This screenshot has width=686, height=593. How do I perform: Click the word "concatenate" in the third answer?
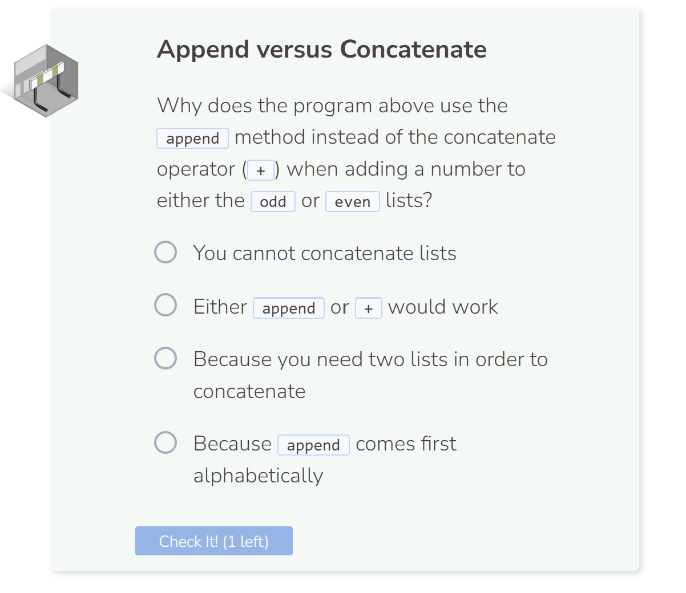pyautogui.click(x=249, y=392)
